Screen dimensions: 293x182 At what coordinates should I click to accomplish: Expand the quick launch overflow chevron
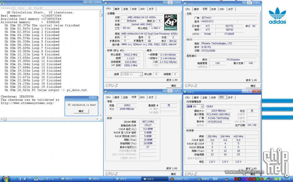[x=30, y=178]
